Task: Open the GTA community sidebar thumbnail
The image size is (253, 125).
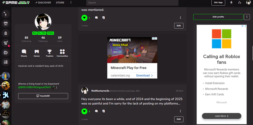Action: point(6,105)
